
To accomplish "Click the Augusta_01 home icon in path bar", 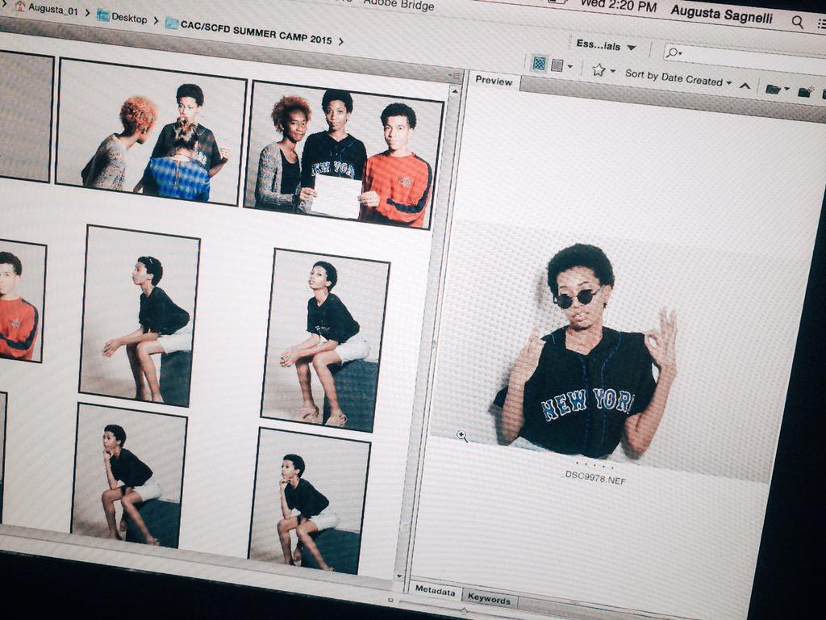I will (x=20, y=6).
